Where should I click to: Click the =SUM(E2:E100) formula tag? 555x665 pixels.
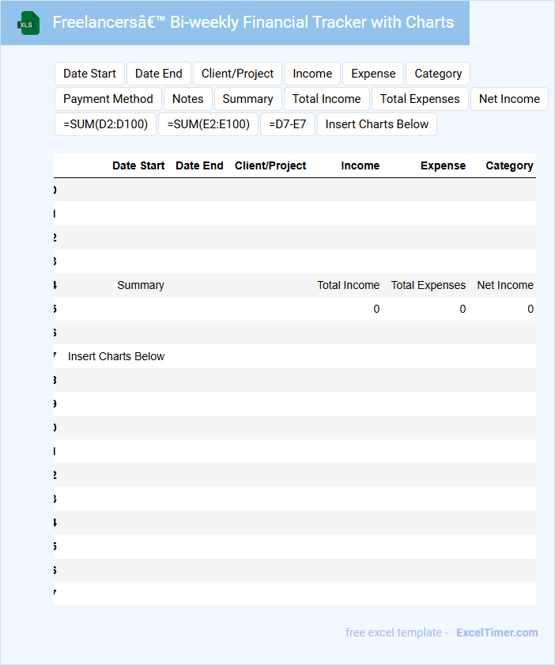[208, 124]
